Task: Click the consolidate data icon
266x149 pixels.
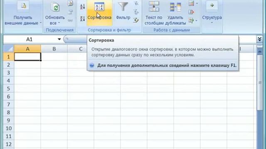Action: pos(191,12)
